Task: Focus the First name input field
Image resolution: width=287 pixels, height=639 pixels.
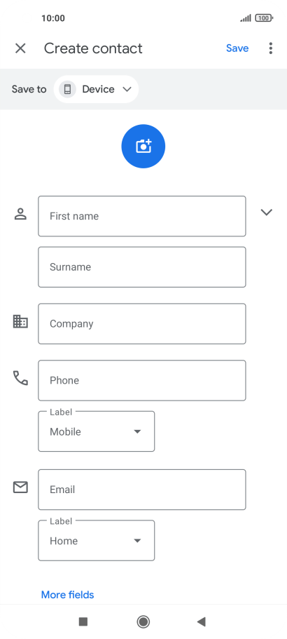Action: (x=142, y=216)
